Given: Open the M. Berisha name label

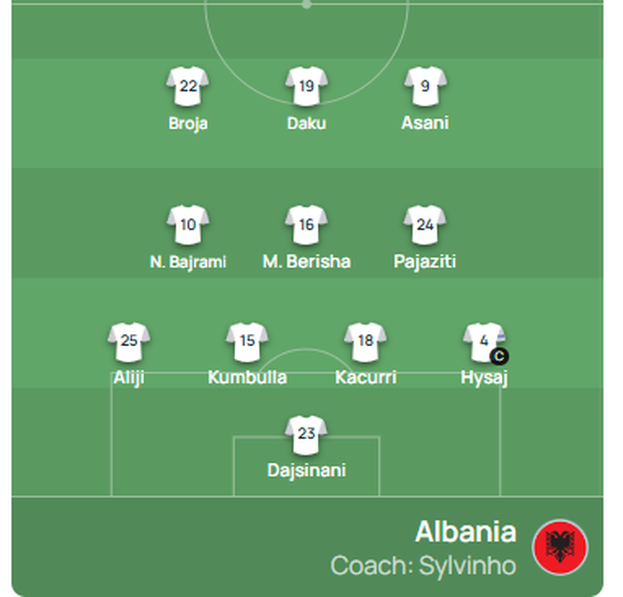Looking at the screenshot, I should click(x=307, y=262).
